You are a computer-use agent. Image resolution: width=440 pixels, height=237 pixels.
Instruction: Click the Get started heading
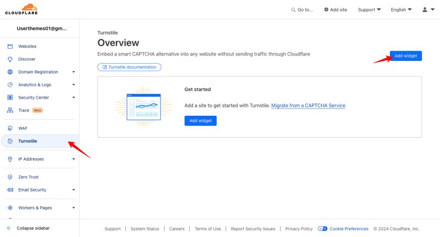pyautogui.click(x=197, y=89)
